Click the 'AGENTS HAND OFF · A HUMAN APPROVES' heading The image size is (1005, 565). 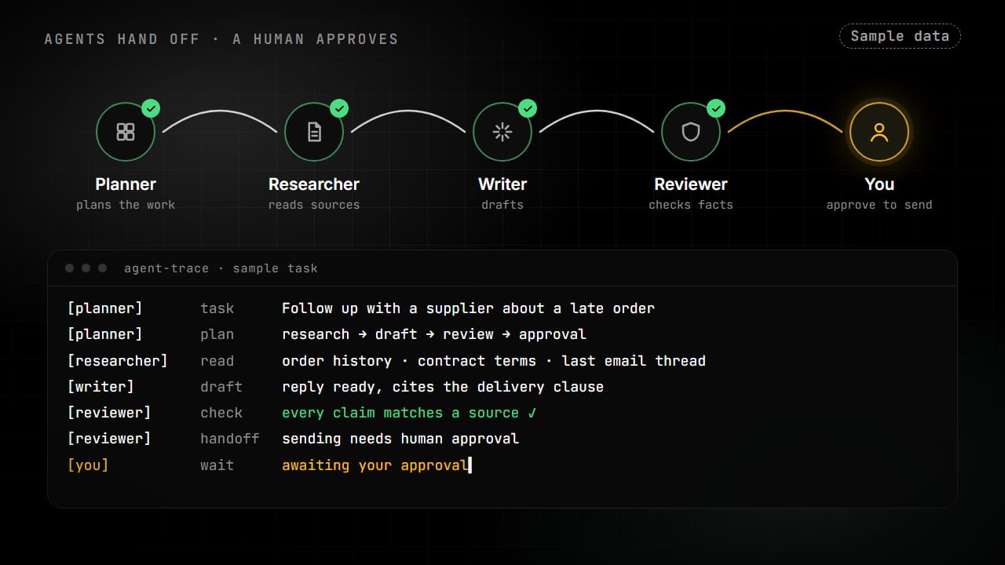(x=221, y=38)
